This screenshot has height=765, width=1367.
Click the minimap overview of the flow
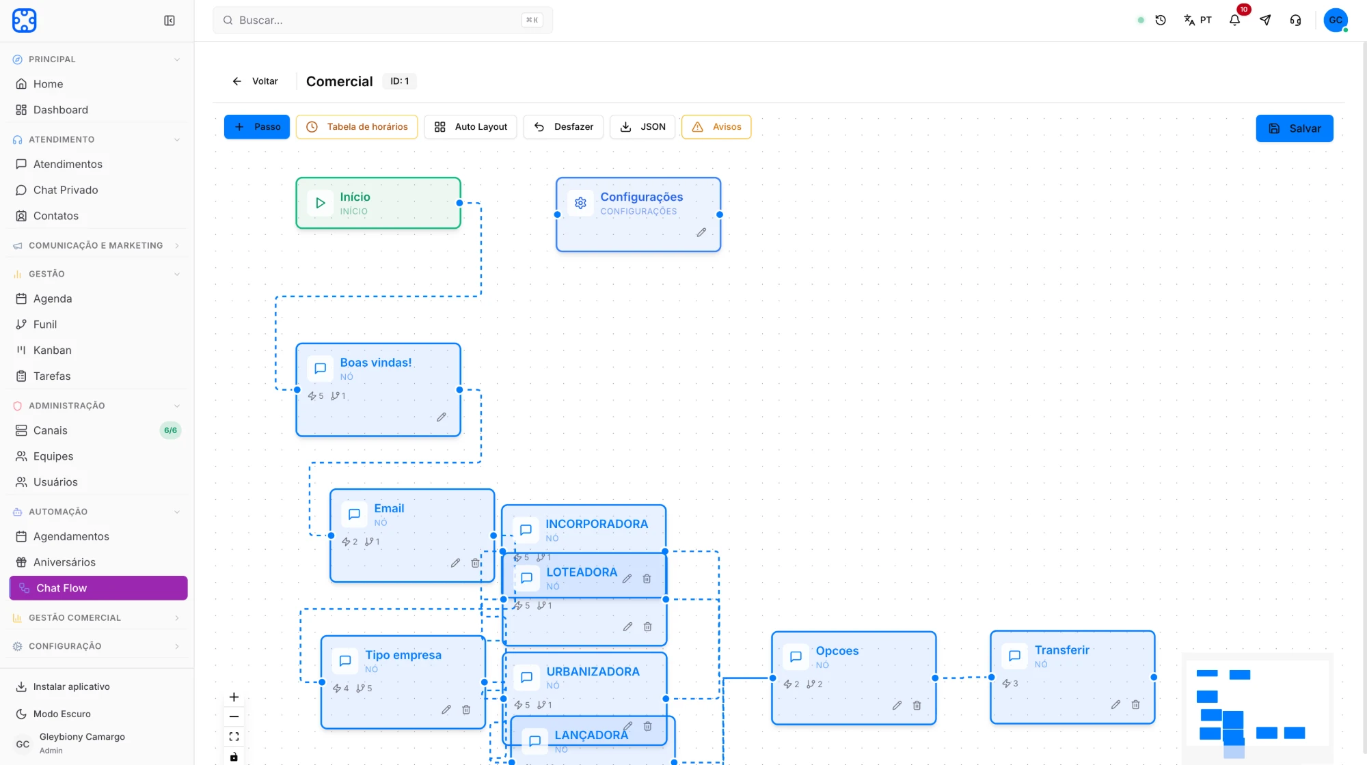coord(1258,708)
